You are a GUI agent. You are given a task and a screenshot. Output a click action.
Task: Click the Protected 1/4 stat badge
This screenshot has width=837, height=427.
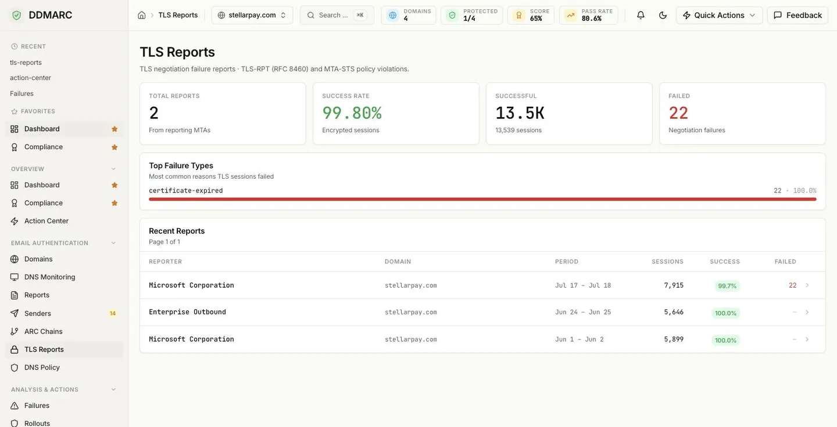(471, 15)
